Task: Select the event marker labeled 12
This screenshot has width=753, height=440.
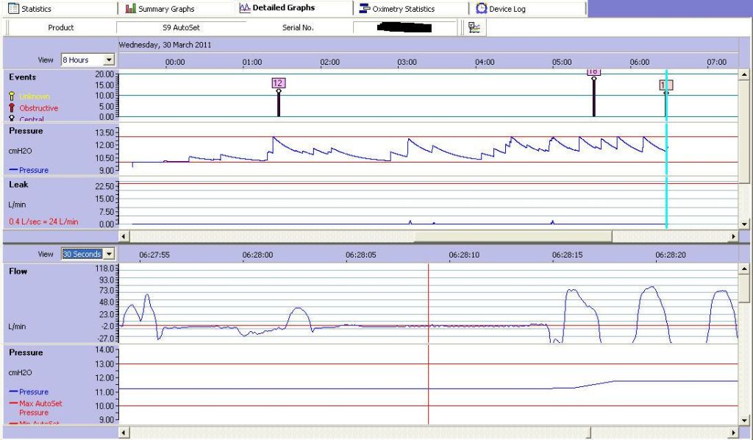Action: [x=278, y=84]
